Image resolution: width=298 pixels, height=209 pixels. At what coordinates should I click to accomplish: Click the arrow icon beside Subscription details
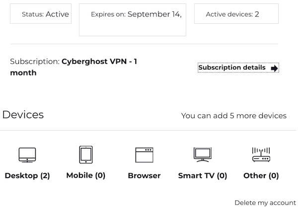click(274, 68)
